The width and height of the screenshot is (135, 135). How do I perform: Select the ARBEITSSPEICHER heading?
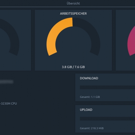tap(73, 13)
